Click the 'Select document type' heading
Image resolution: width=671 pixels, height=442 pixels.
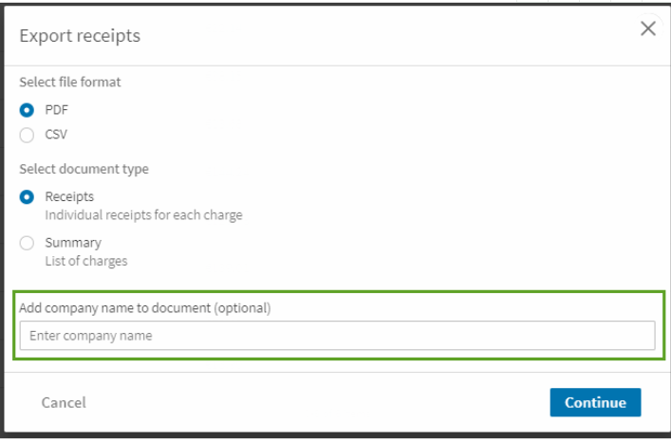(x=84, y=169)
